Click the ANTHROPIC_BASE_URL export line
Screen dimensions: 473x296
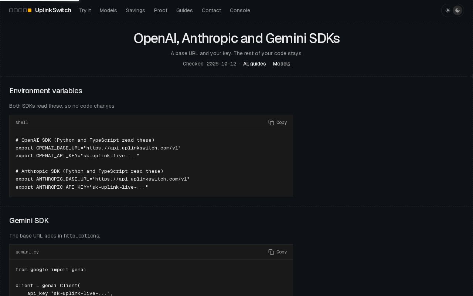102,179
